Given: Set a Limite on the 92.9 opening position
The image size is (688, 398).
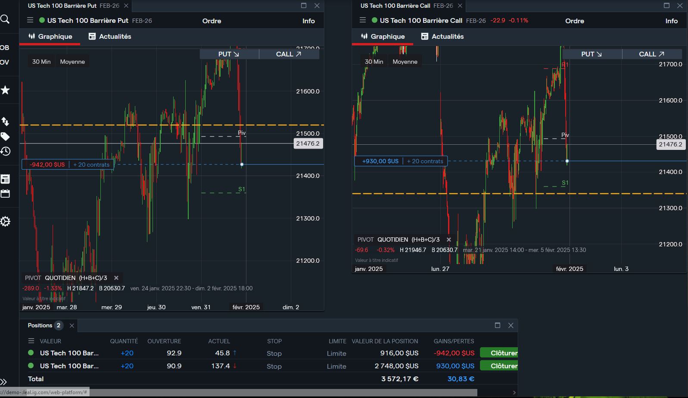Looking at the screenshot, I should pyautogui.click(x=336, y=353).
